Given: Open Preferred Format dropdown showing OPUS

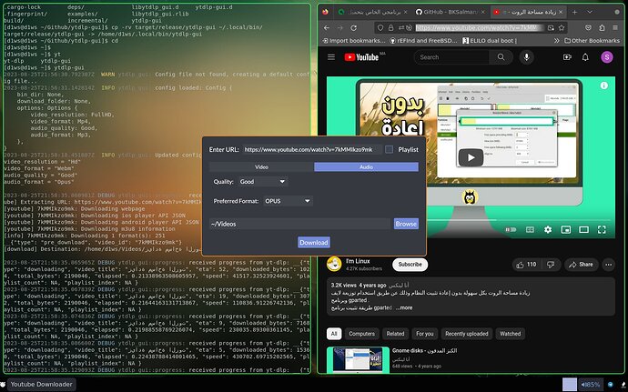Looking at the screenshot, I should click(x=288, y=201).
